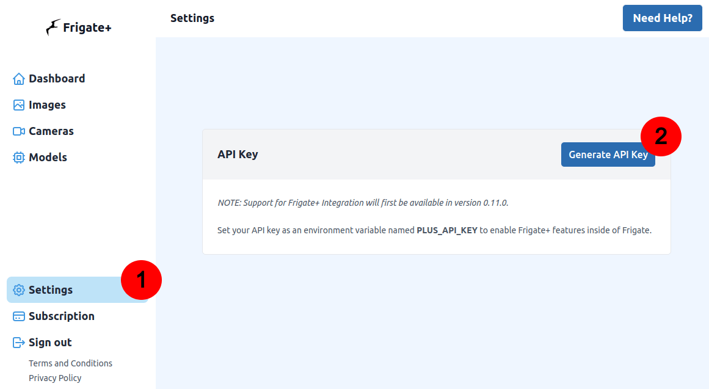Click the Subscription card icon
This screenshot has width=709, height=389.
(x=18, y=316)
